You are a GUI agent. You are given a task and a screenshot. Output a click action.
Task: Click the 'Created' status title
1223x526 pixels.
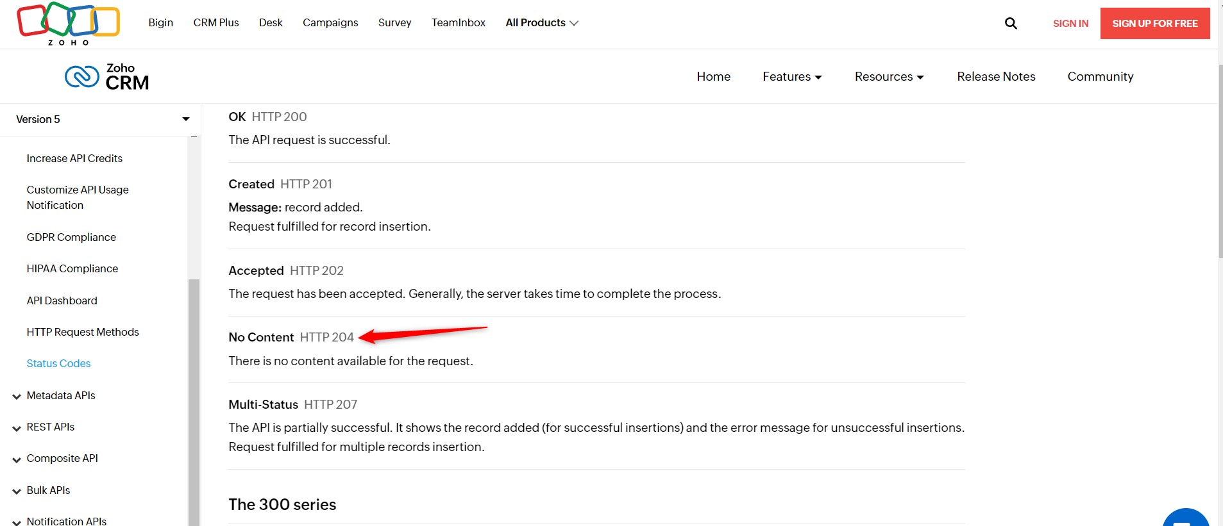click(x=251, y=185)
